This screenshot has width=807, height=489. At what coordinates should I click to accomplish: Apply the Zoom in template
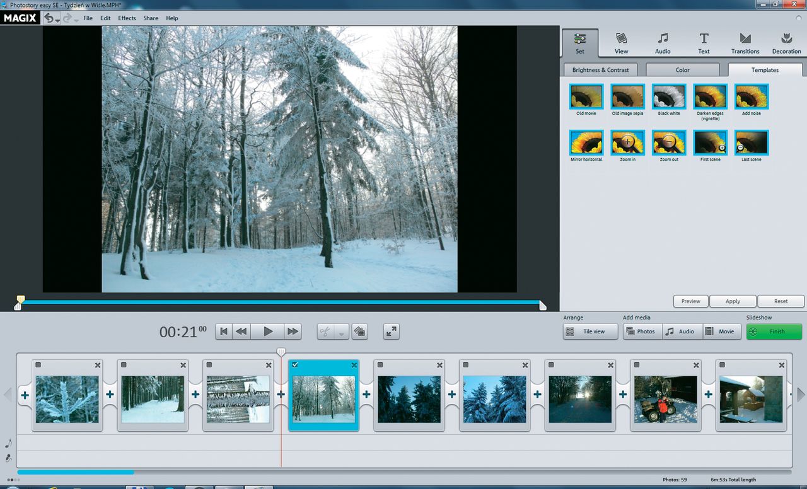(x=627, y=142)
